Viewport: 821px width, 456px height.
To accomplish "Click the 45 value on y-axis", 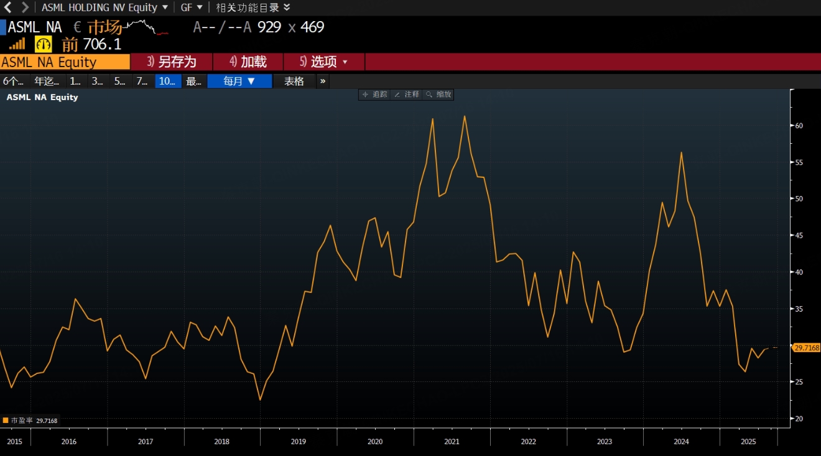I will [x=799, y=235].
